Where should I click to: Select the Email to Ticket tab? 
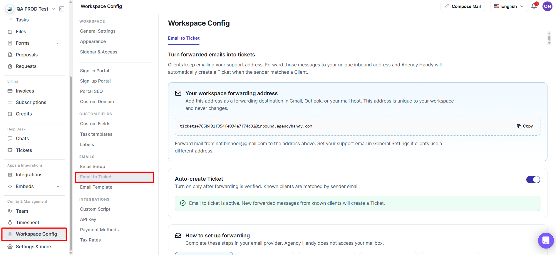(x=184, y=38)
